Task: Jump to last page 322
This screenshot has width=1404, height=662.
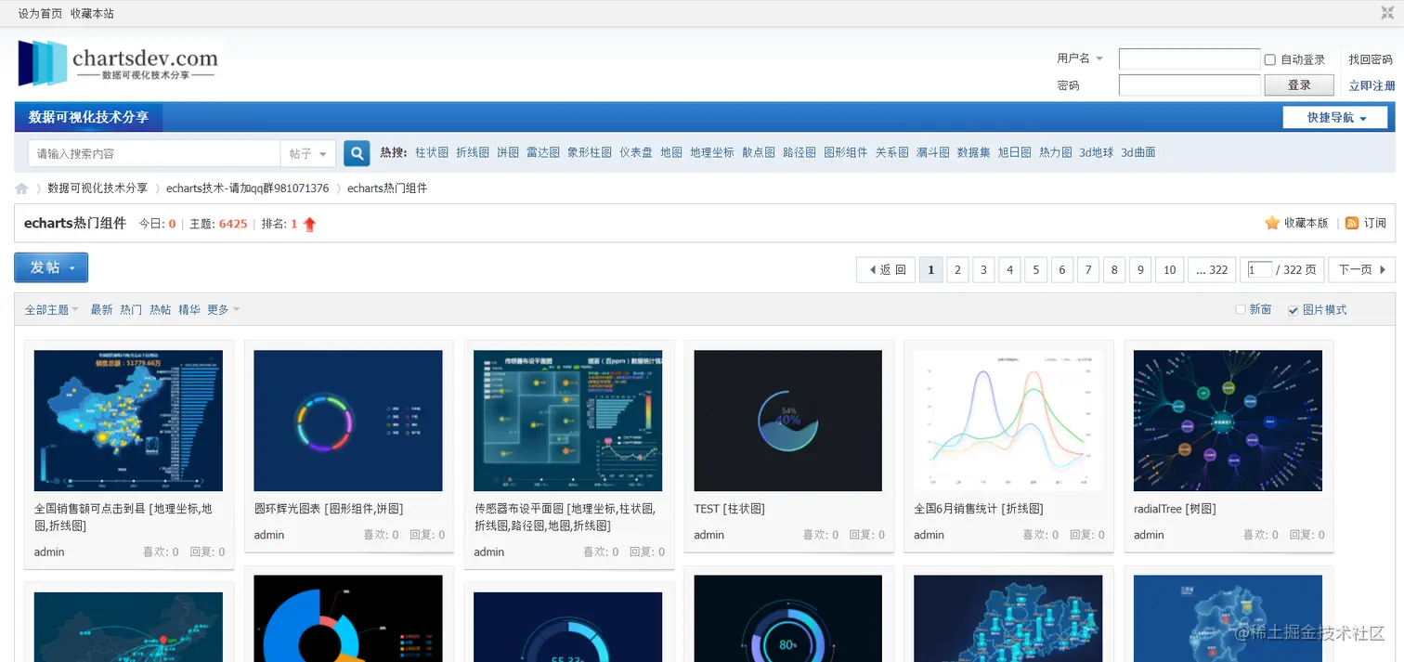Action: pyautogui.click(x=1212, y=270)
